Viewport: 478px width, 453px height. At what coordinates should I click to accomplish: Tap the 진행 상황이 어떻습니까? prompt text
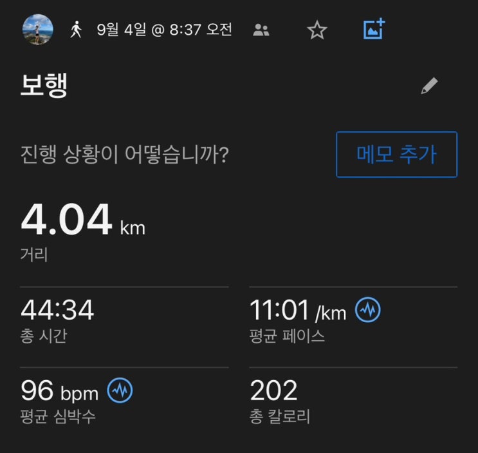pos(124,155)
